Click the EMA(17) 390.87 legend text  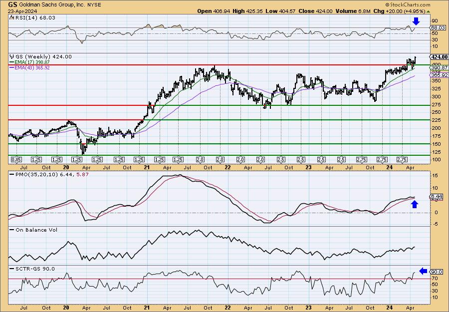32,62
